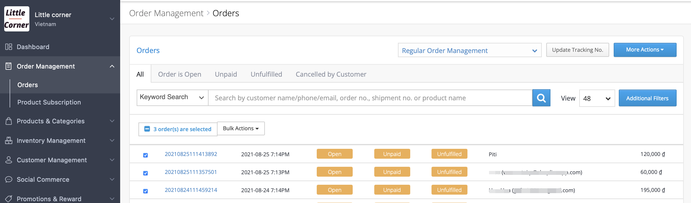
Task: Select the All orders tab
Action: click(140, 74)
